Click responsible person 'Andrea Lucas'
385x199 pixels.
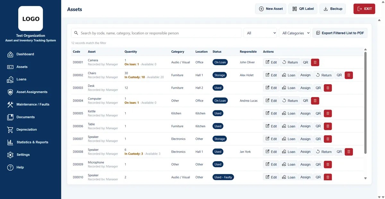click(x=249, y=101)
